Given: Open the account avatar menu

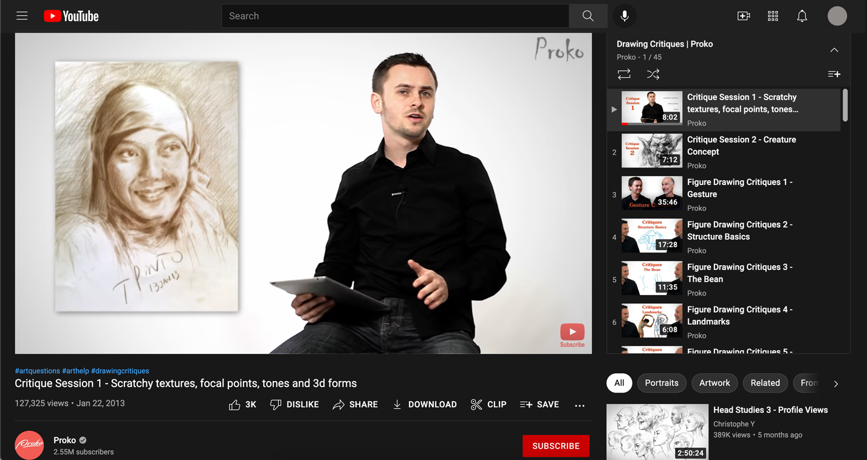Looking at the screenshot, I should [x=837, y=16].
